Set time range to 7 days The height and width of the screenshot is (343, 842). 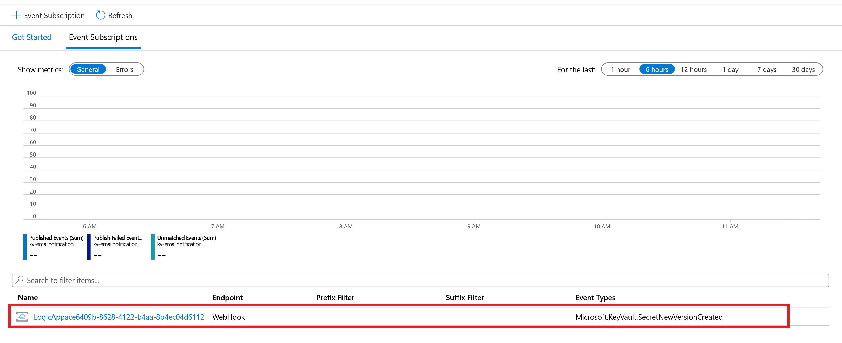(767, 69)
